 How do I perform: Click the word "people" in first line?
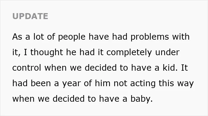click(x=72, y=37)
